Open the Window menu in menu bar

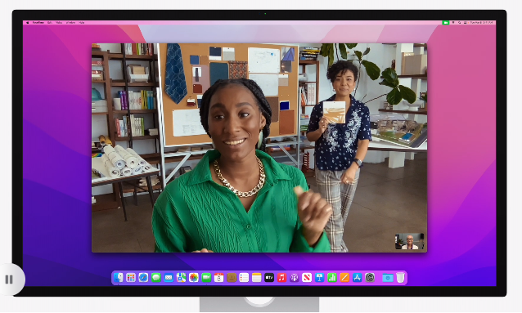click(70, 23)
